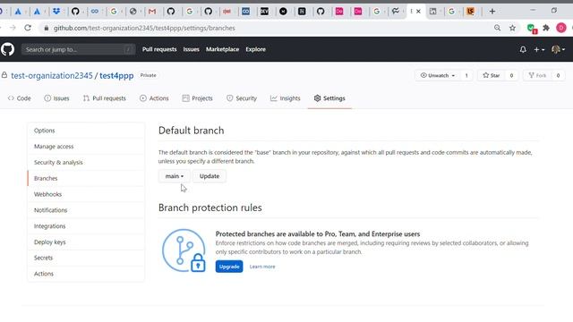Open the Learn more link

pos(262,267)
